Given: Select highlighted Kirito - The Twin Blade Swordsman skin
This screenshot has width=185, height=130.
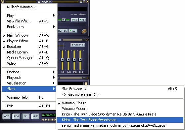Looking at the screenshot, I should pyautogui.click(x=120, y=120).
